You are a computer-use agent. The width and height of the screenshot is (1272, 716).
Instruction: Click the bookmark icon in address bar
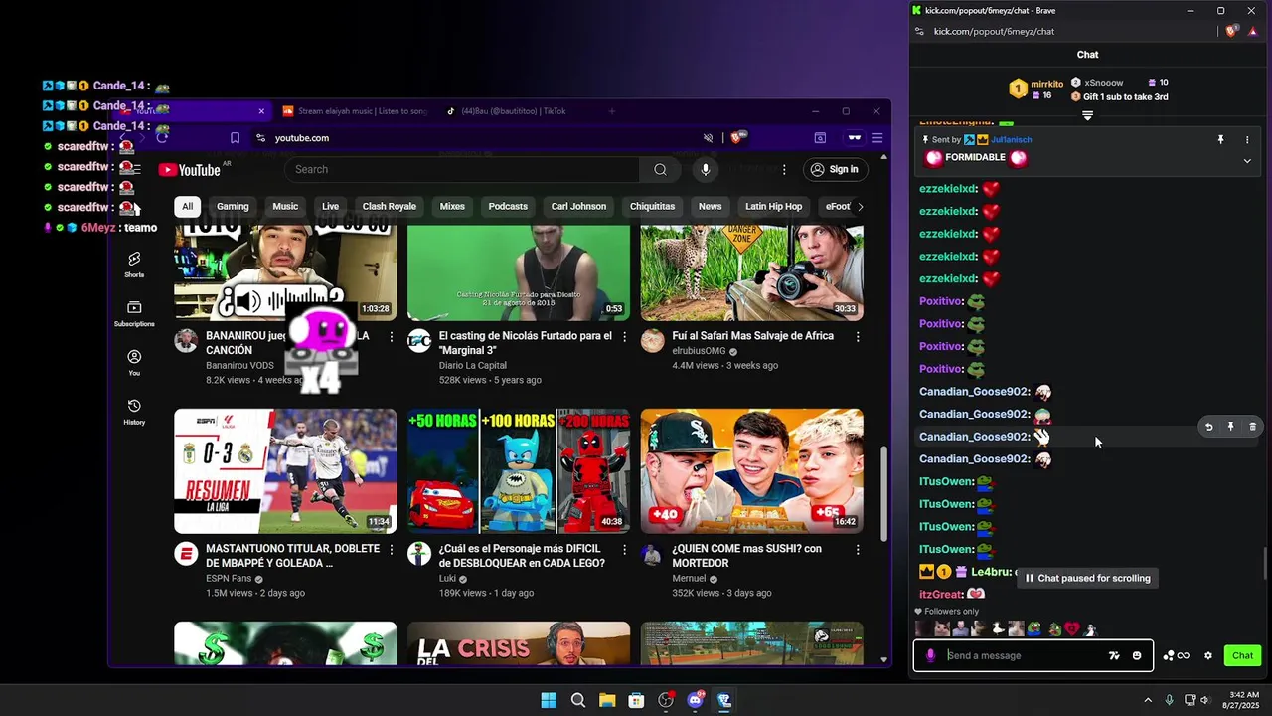point(235,138)
